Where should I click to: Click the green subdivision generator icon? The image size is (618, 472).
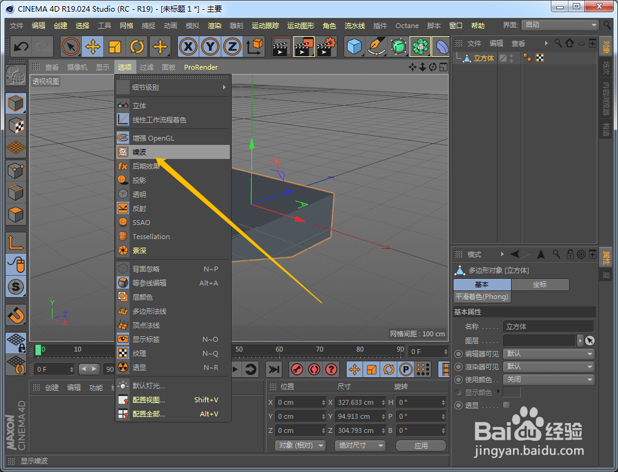click(399, 47)
